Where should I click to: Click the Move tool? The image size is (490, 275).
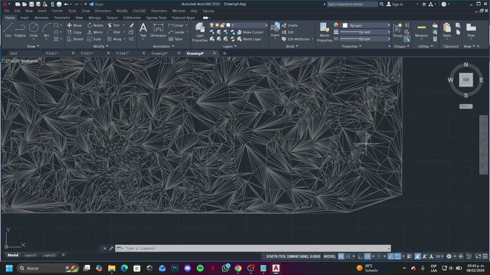tap(74, 25)
